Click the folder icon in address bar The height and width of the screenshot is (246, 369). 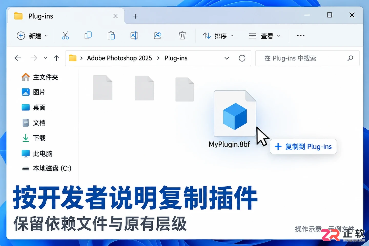click(x=73, y=58)
